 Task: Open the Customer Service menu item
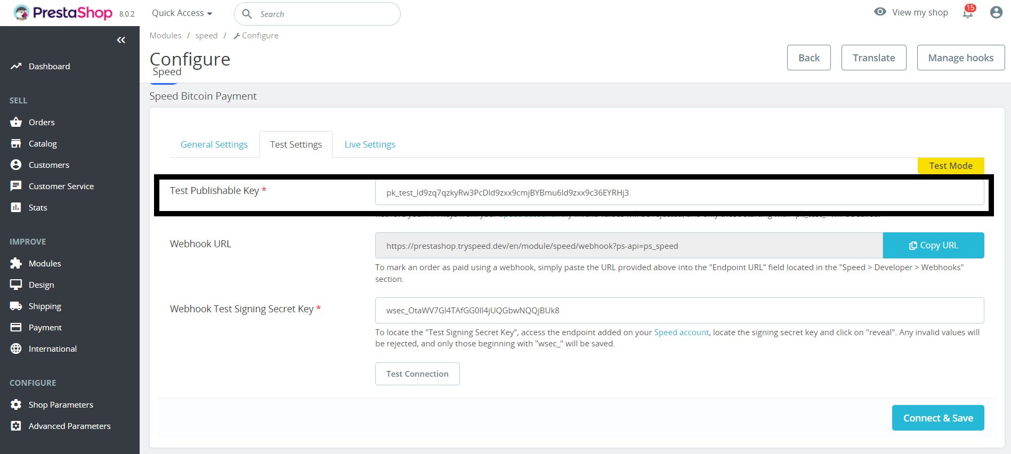tap(61, 186)
